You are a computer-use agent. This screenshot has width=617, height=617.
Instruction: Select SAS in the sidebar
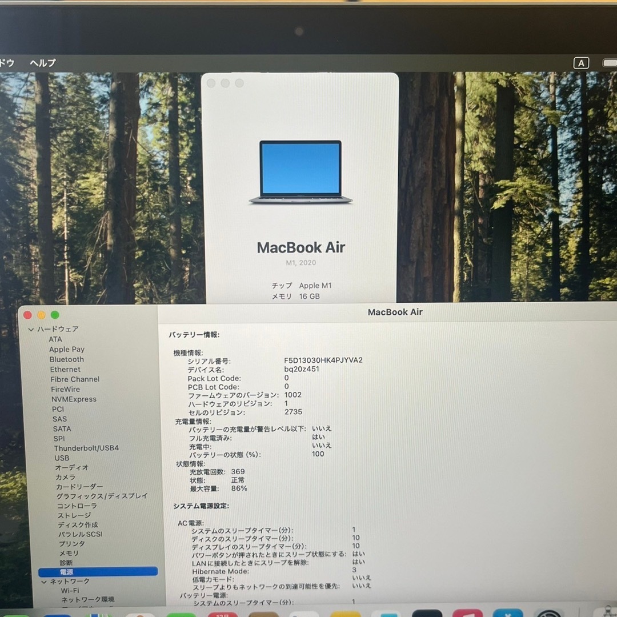click(x=60, y=419)
